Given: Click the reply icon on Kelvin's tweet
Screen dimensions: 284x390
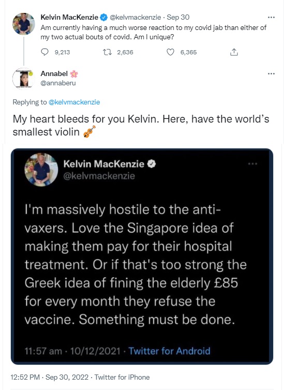Looking at the screenshot, I should (x=44, y=52).
